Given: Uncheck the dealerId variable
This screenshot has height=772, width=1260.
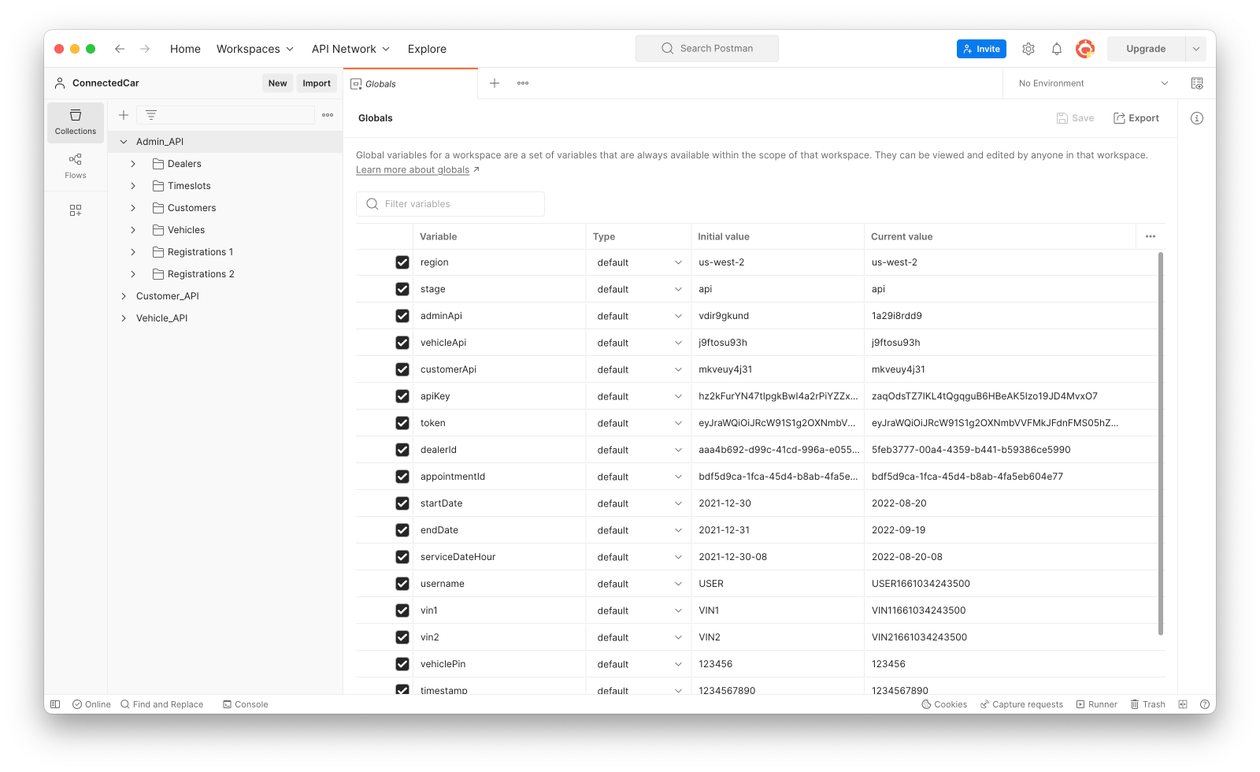Looking at the screenshot, I should coord(402,450).
